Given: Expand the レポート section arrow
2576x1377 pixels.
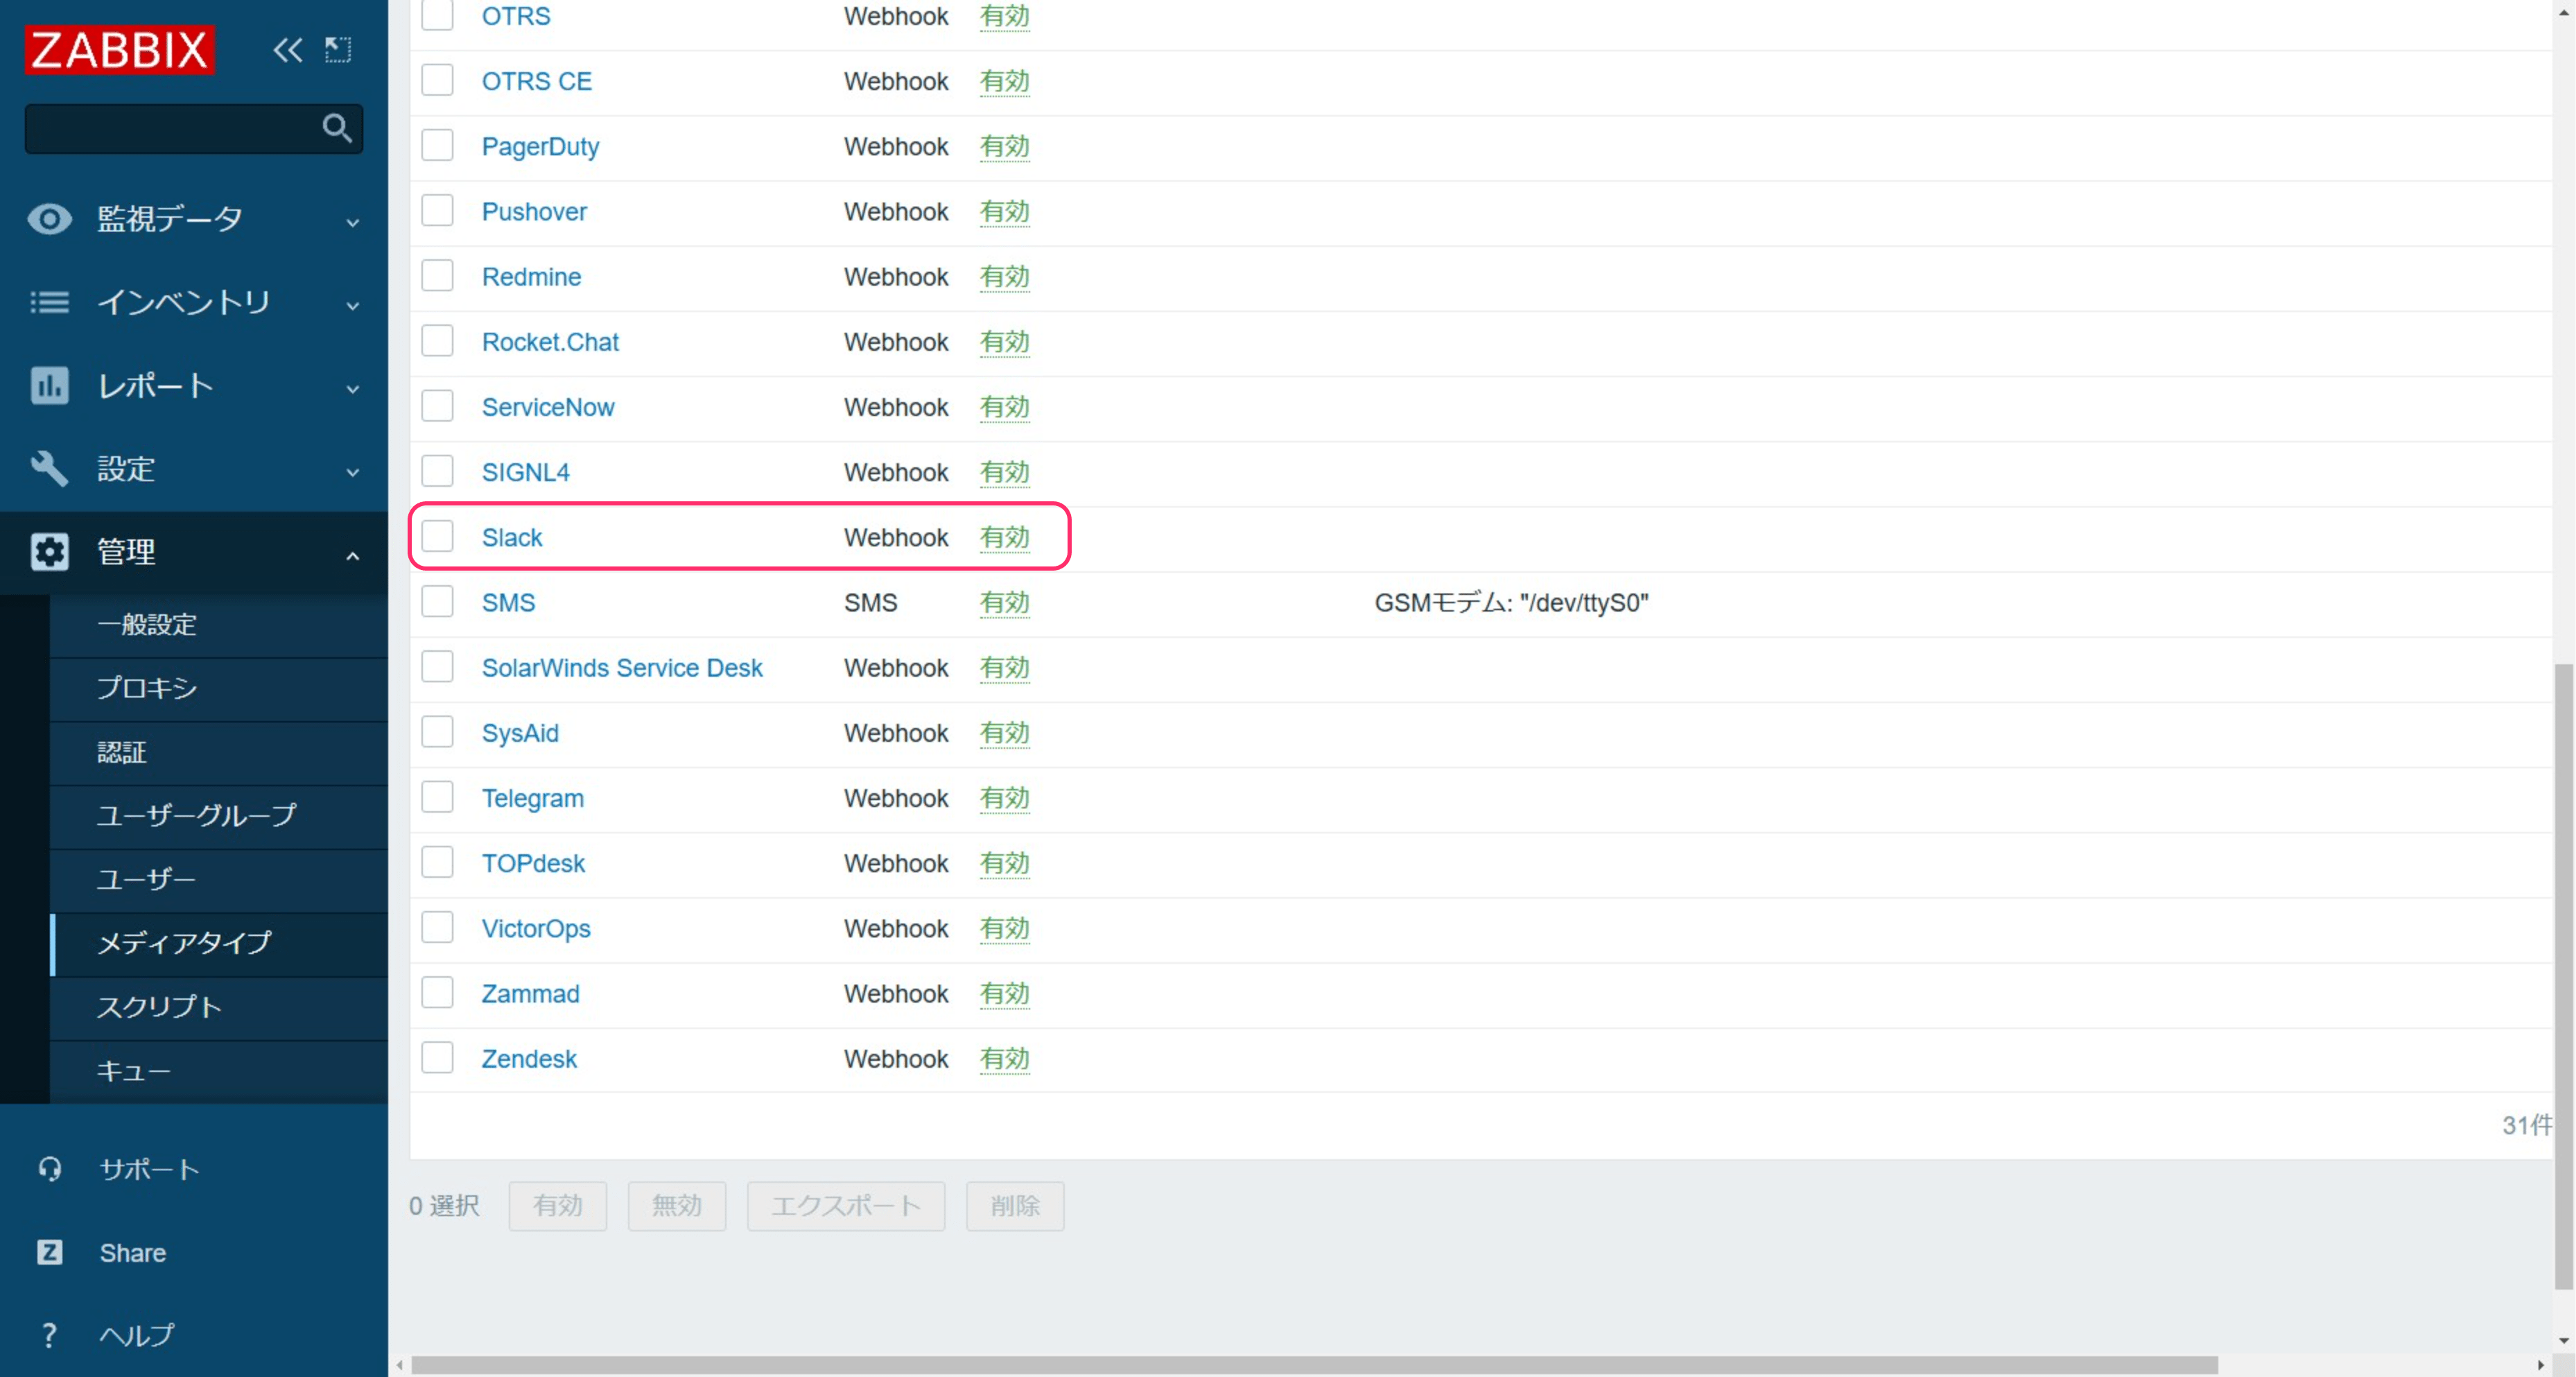Looking at the screenshot, I should point(352,388).
